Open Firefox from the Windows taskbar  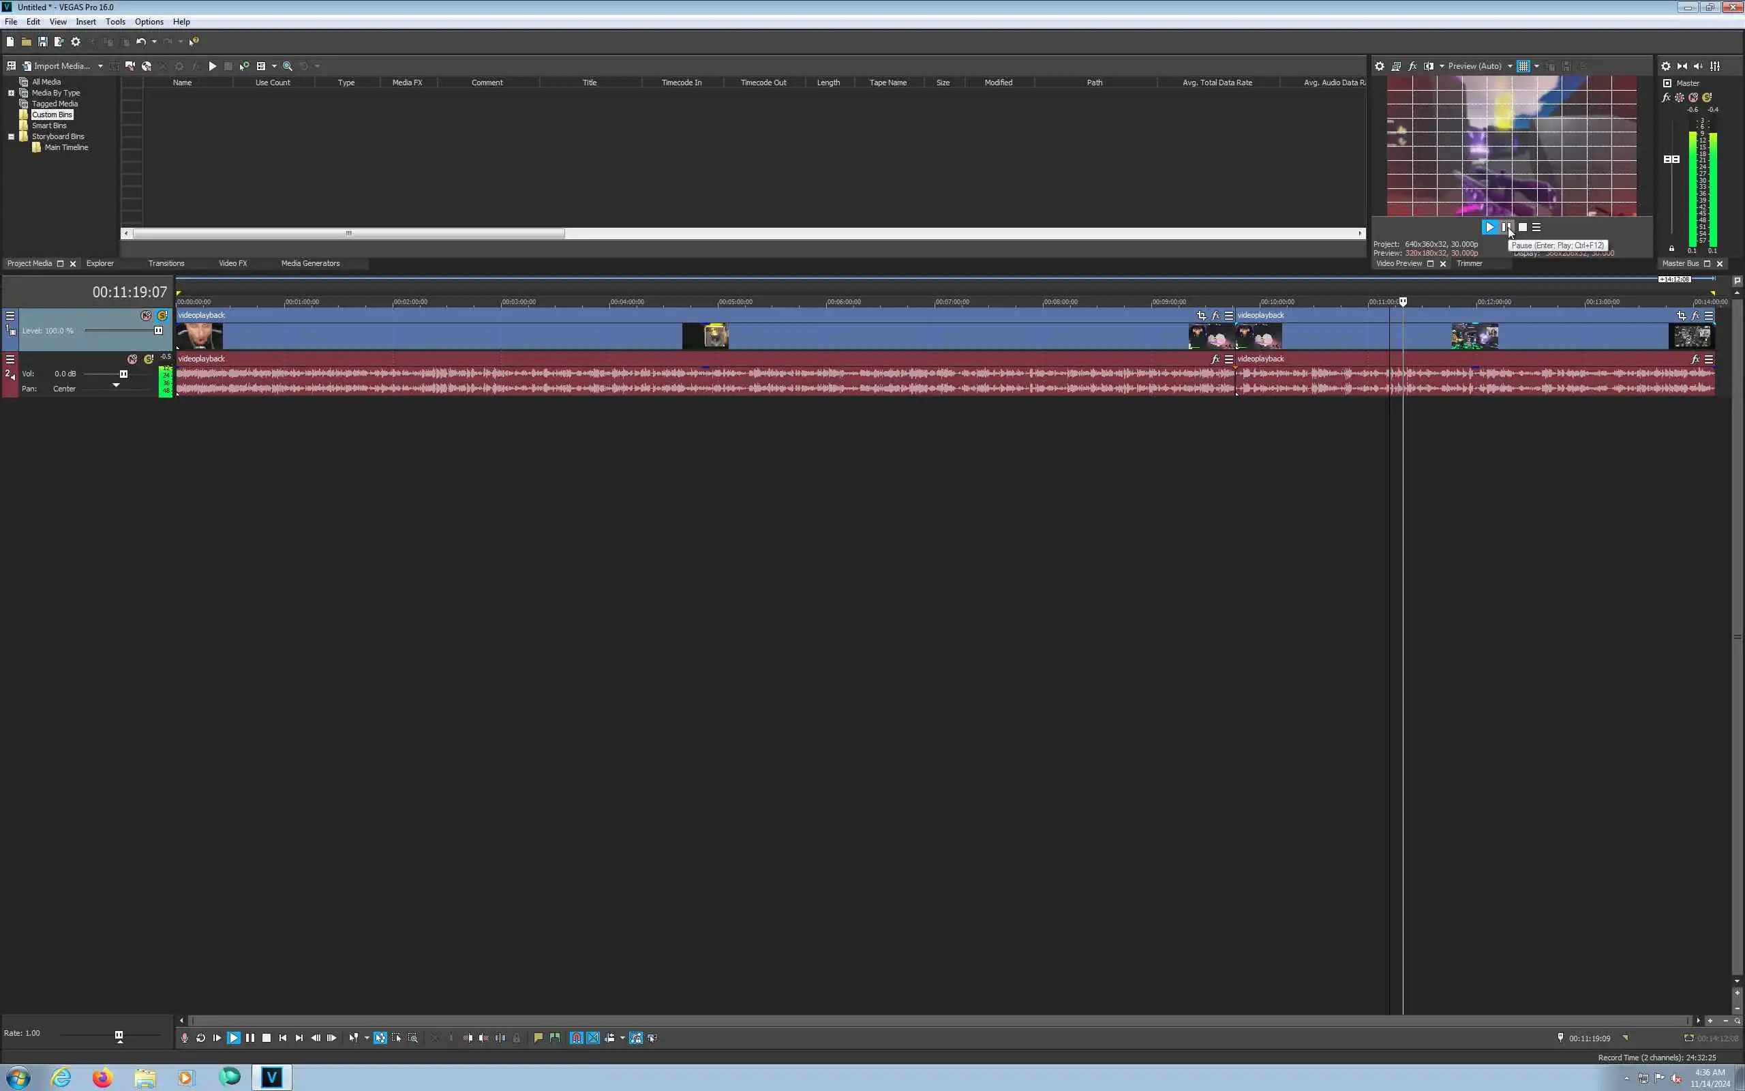click(102, 1077)
